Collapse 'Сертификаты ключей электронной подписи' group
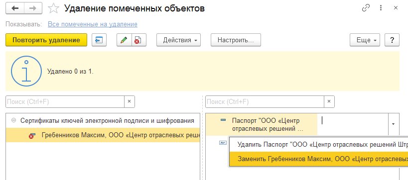Viewport: 408px width, 180px height. (x=14, y=120)
